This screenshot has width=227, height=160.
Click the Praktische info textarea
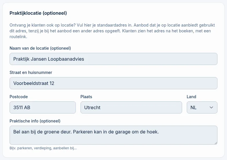113,135
